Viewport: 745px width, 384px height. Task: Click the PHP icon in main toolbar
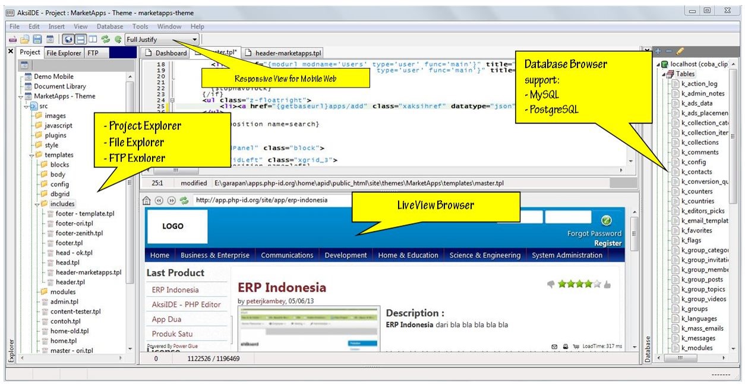pyautogui.click(x=12, y=39)
